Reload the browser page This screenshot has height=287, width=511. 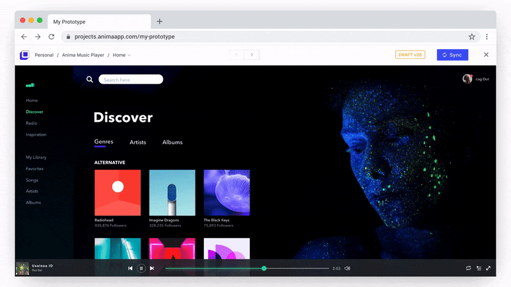(x=52, y=37)
